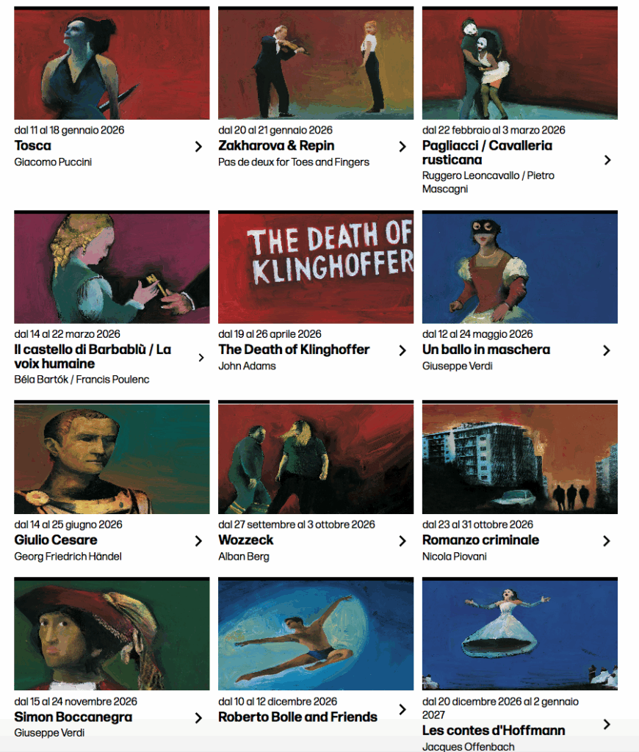
Task: Click the arrow next to Pagliacci / Cavalleria rusticana
Action: click(x=607, y=160)
